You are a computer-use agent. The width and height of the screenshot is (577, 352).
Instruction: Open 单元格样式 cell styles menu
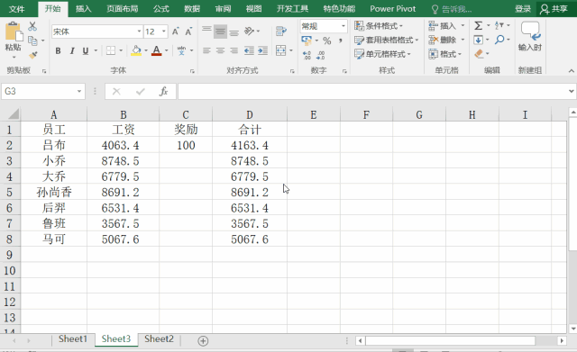click(382, 54)
